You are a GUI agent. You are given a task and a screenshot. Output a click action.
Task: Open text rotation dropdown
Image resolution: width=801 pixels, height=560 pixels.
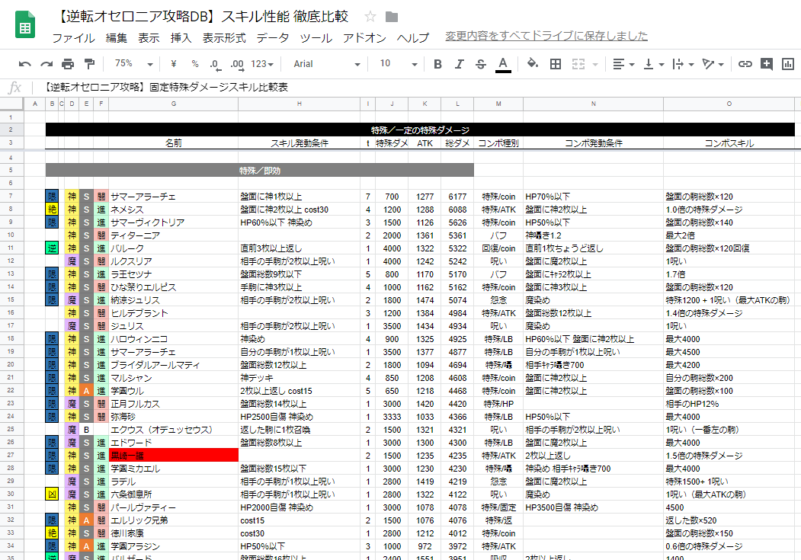pyautogui.click(x=713, y=64)
